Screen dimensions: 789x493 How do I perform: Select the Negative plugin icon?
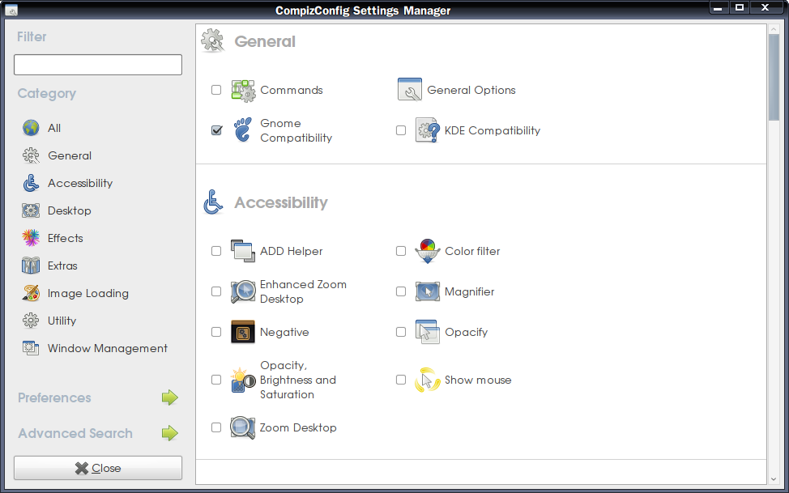[242, 332]
